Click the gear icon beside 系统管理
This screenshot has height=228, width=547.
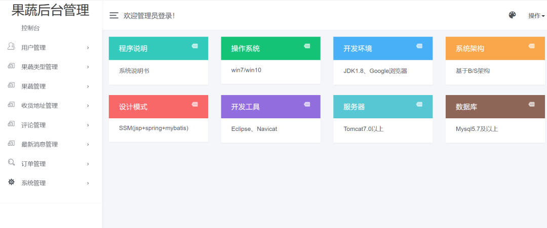point(11,182)
